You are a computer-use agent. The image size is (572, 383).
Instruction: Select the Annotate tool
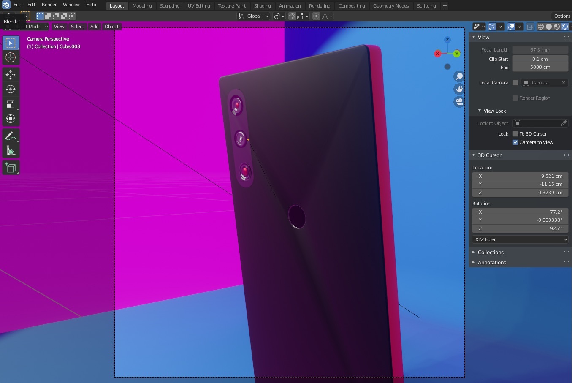[11, 136]
